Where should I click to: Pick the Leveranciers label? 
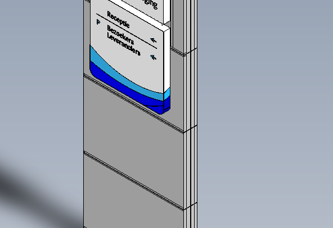[x=123, y=44]
